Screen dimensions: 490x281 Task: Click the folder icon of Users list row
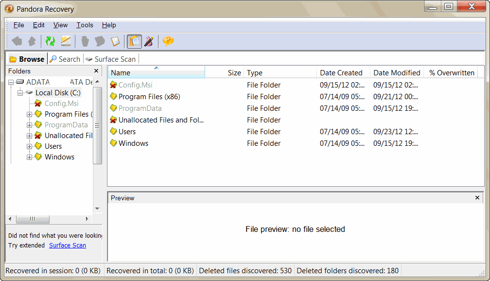coord(113,132)
